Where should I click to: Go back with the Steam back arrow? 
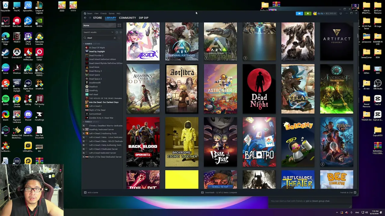(x=85, y=18)
